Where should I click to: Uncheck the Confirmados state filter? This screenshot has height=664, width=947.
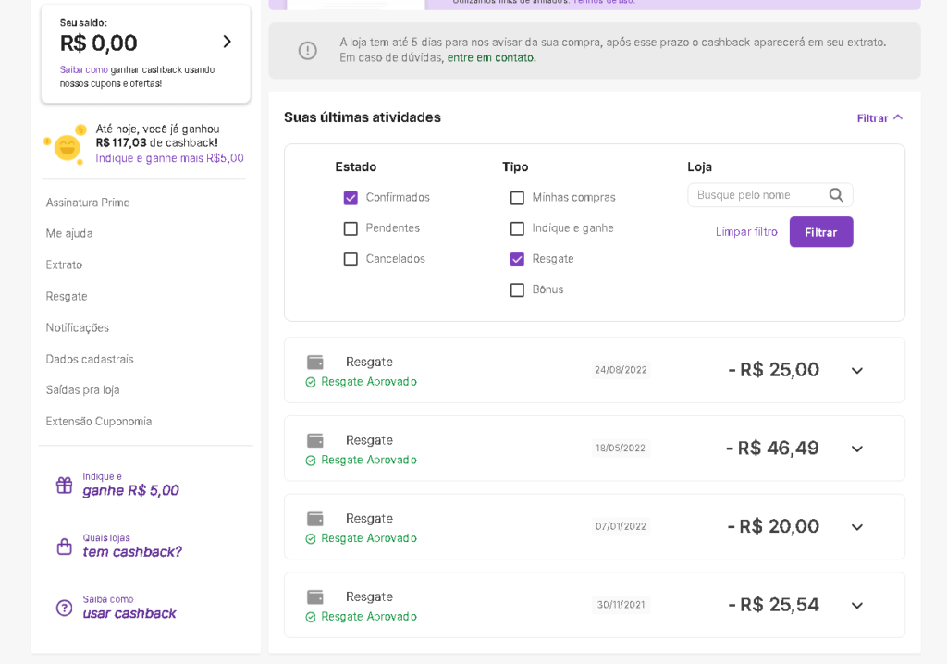tap(351, 198)
